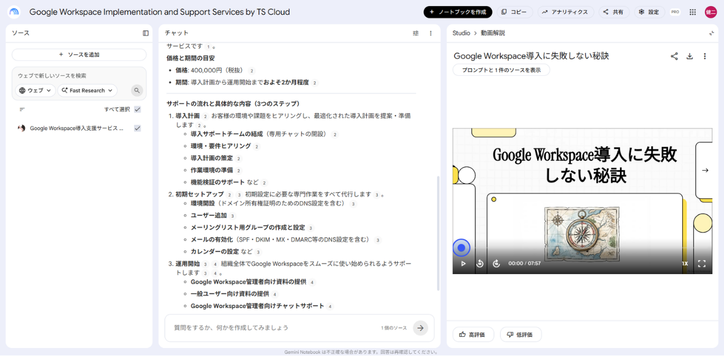The width and height of the screenshot is (724, 356).
Task: Click the 設定 gear button
Action: tap(649, 12)
